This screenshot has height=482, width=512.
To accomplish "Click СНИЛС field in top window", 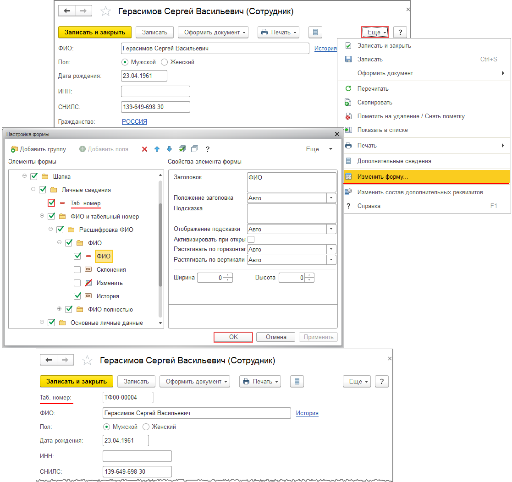I will coord(155,107).
